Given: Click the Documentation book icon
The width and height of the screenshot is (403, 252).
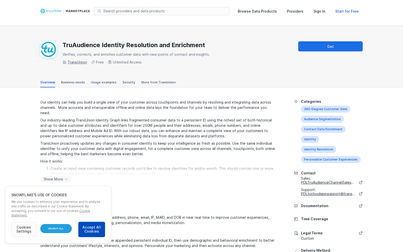Looking at the screenshot, I should tap(296, 206).
